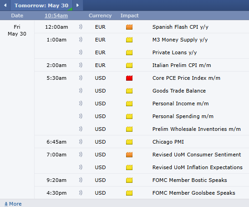Open FOMC Member Bostic Speaks event
Viewport: 249px width, 207px height.
[x=190, y=180]
